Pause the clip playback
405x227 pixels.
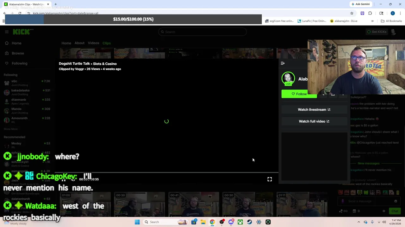pos(63,179)
